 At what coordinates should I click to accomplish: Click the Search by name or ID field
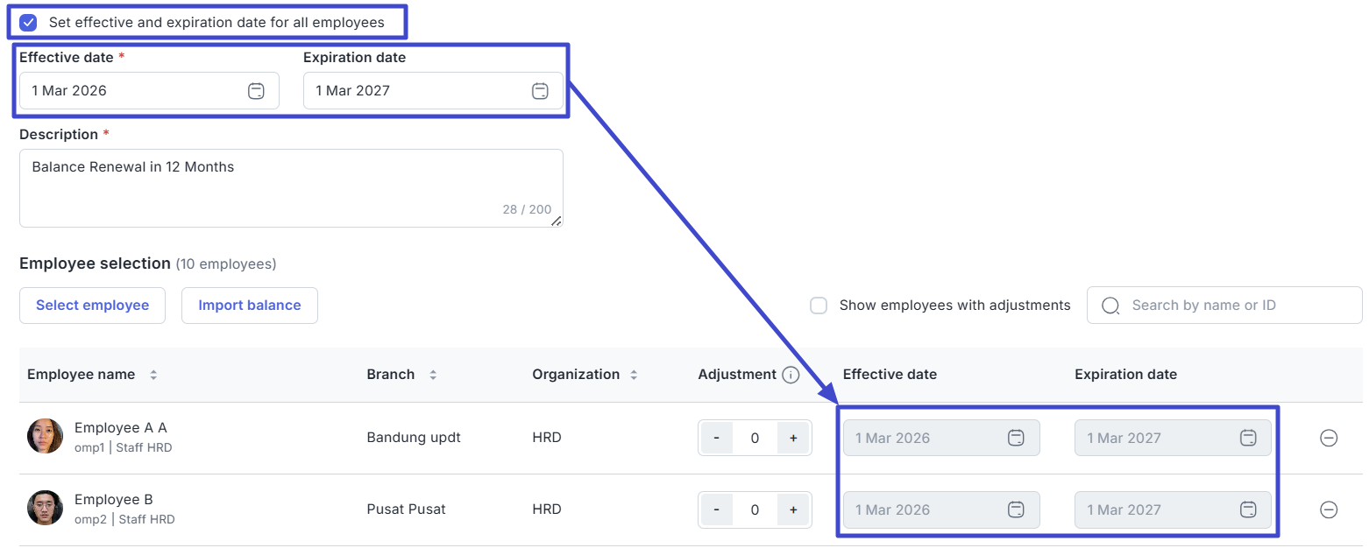pyautogui.click(x=1236, y=306)
